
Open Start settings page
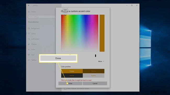point(33,55)
